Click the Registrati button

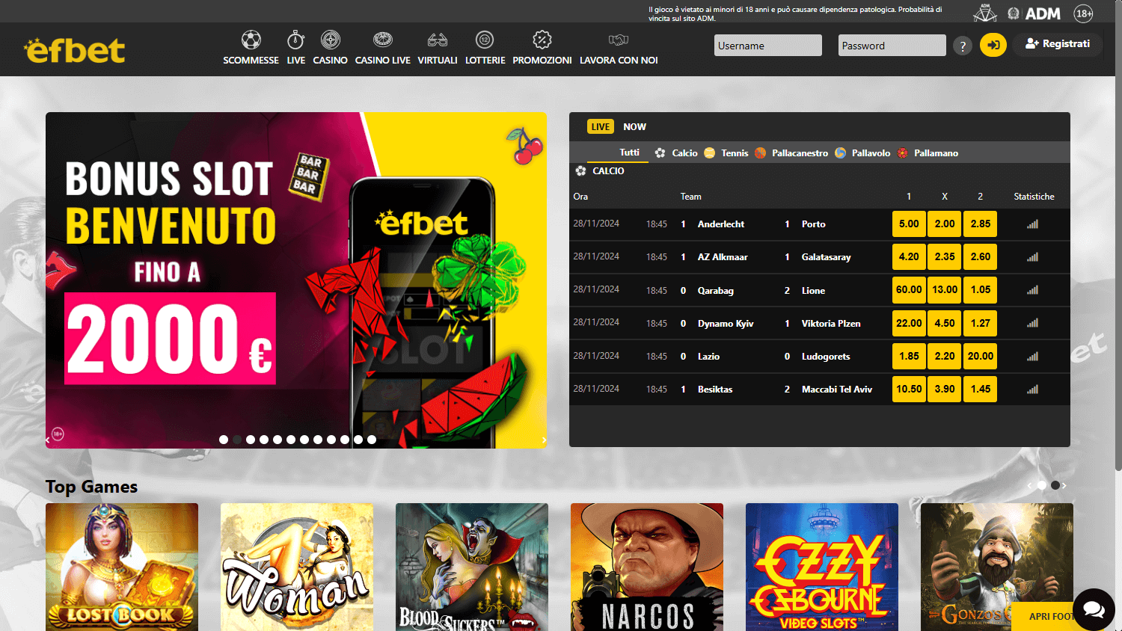[x=1058, y=44]
